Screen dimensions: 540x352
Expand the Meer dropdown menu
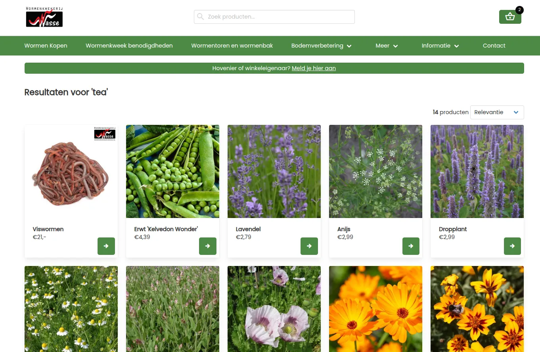[x=387, y=46]
